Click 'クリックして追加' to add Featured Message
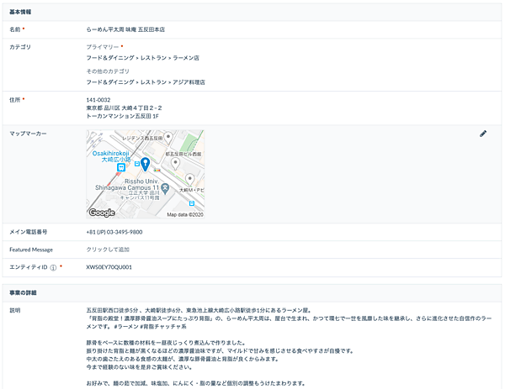The height and width of the screenshot is (389, 505). tap(108, 250)
